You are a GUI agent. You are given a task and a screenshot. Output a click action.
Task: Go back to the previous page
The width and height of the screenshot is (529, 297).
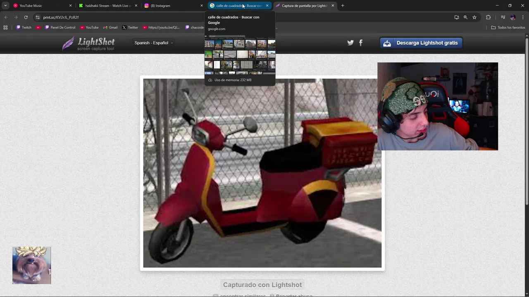tap(6, 17)
